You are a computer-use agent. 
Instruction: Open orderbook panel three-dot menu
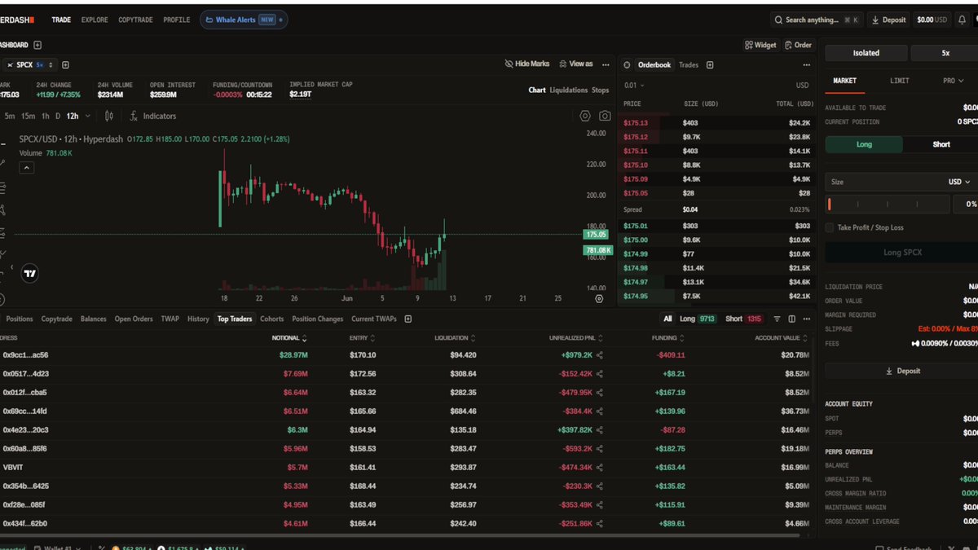point(807,65)
